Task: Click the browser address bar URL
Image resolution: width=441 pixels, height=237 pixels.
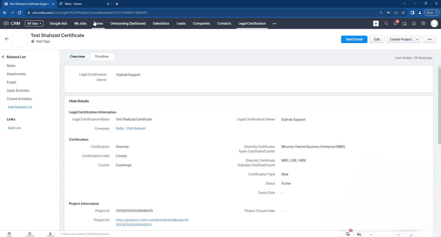Action: [x=90, y=13]
